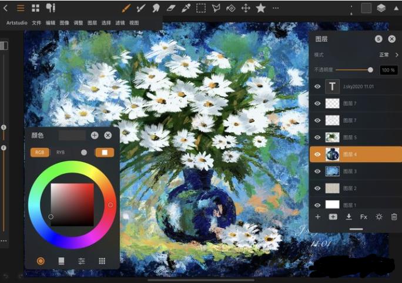Click the 100 % opacity value field
Image resolution: width=402 pixels, height=283 pixels.
pyautogui.click(x=388, y=70)
